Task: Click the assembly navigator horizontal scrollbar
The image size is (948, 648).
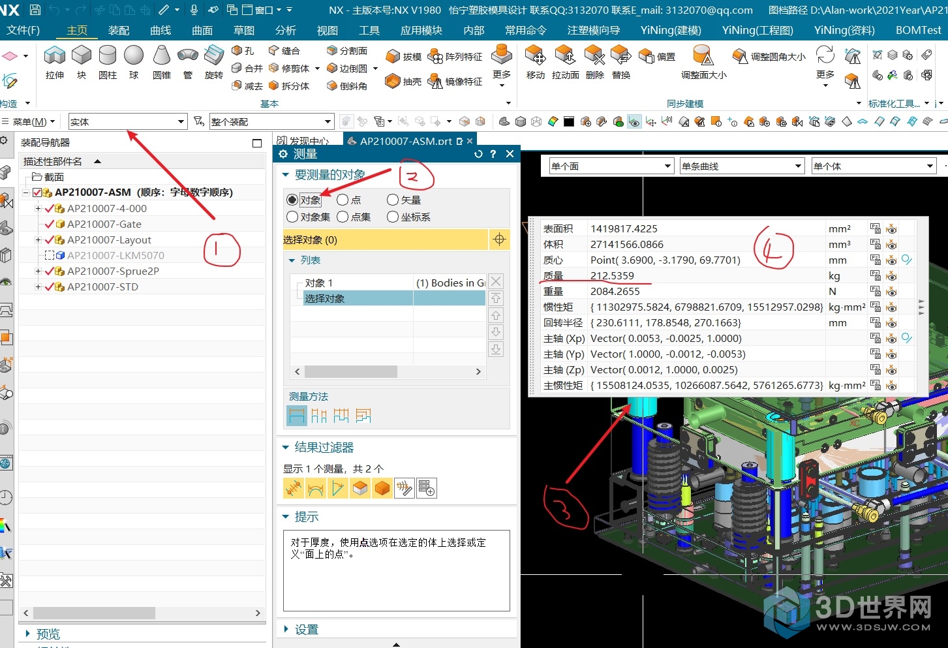Action: point(95,613)
